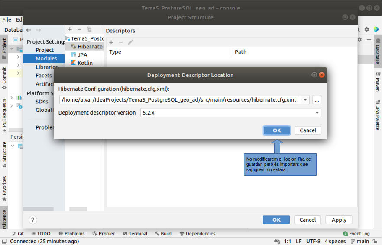The height and width of the screenshot is (245, 382).
Task: Click the Type column header
Action: pos(115,52)
